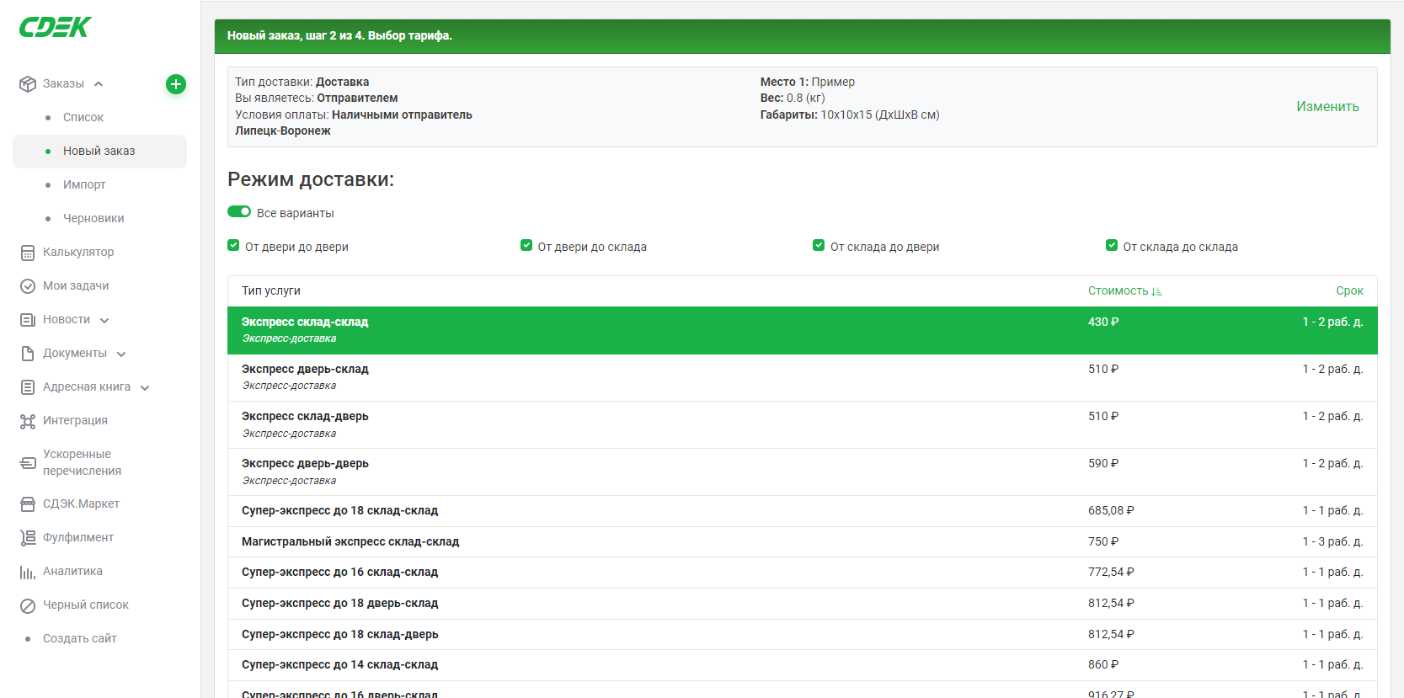This screenshot has height=698, width=1404.
Task: Click the 750 ₽ price cell
Action: (x=1103, y=542)
